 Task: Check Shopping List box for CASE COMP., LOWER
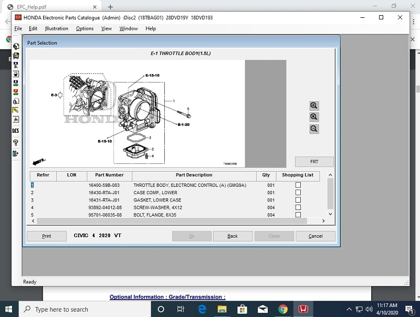pyautogui.click(x=298, y=193)
